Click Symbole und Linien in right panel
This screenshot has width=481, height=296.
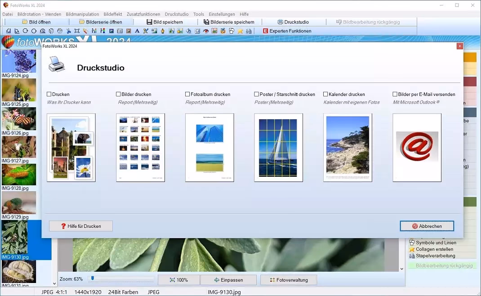click(436, 243)
